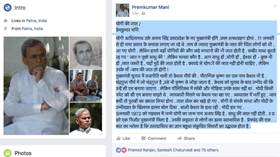Open the large featured photo in white kurta

coord(36,86)
